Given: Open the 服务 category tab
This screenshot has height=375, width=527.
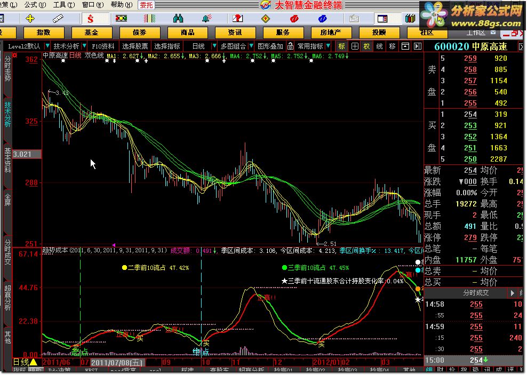Looking at the screenshot, I should [283, 33].
